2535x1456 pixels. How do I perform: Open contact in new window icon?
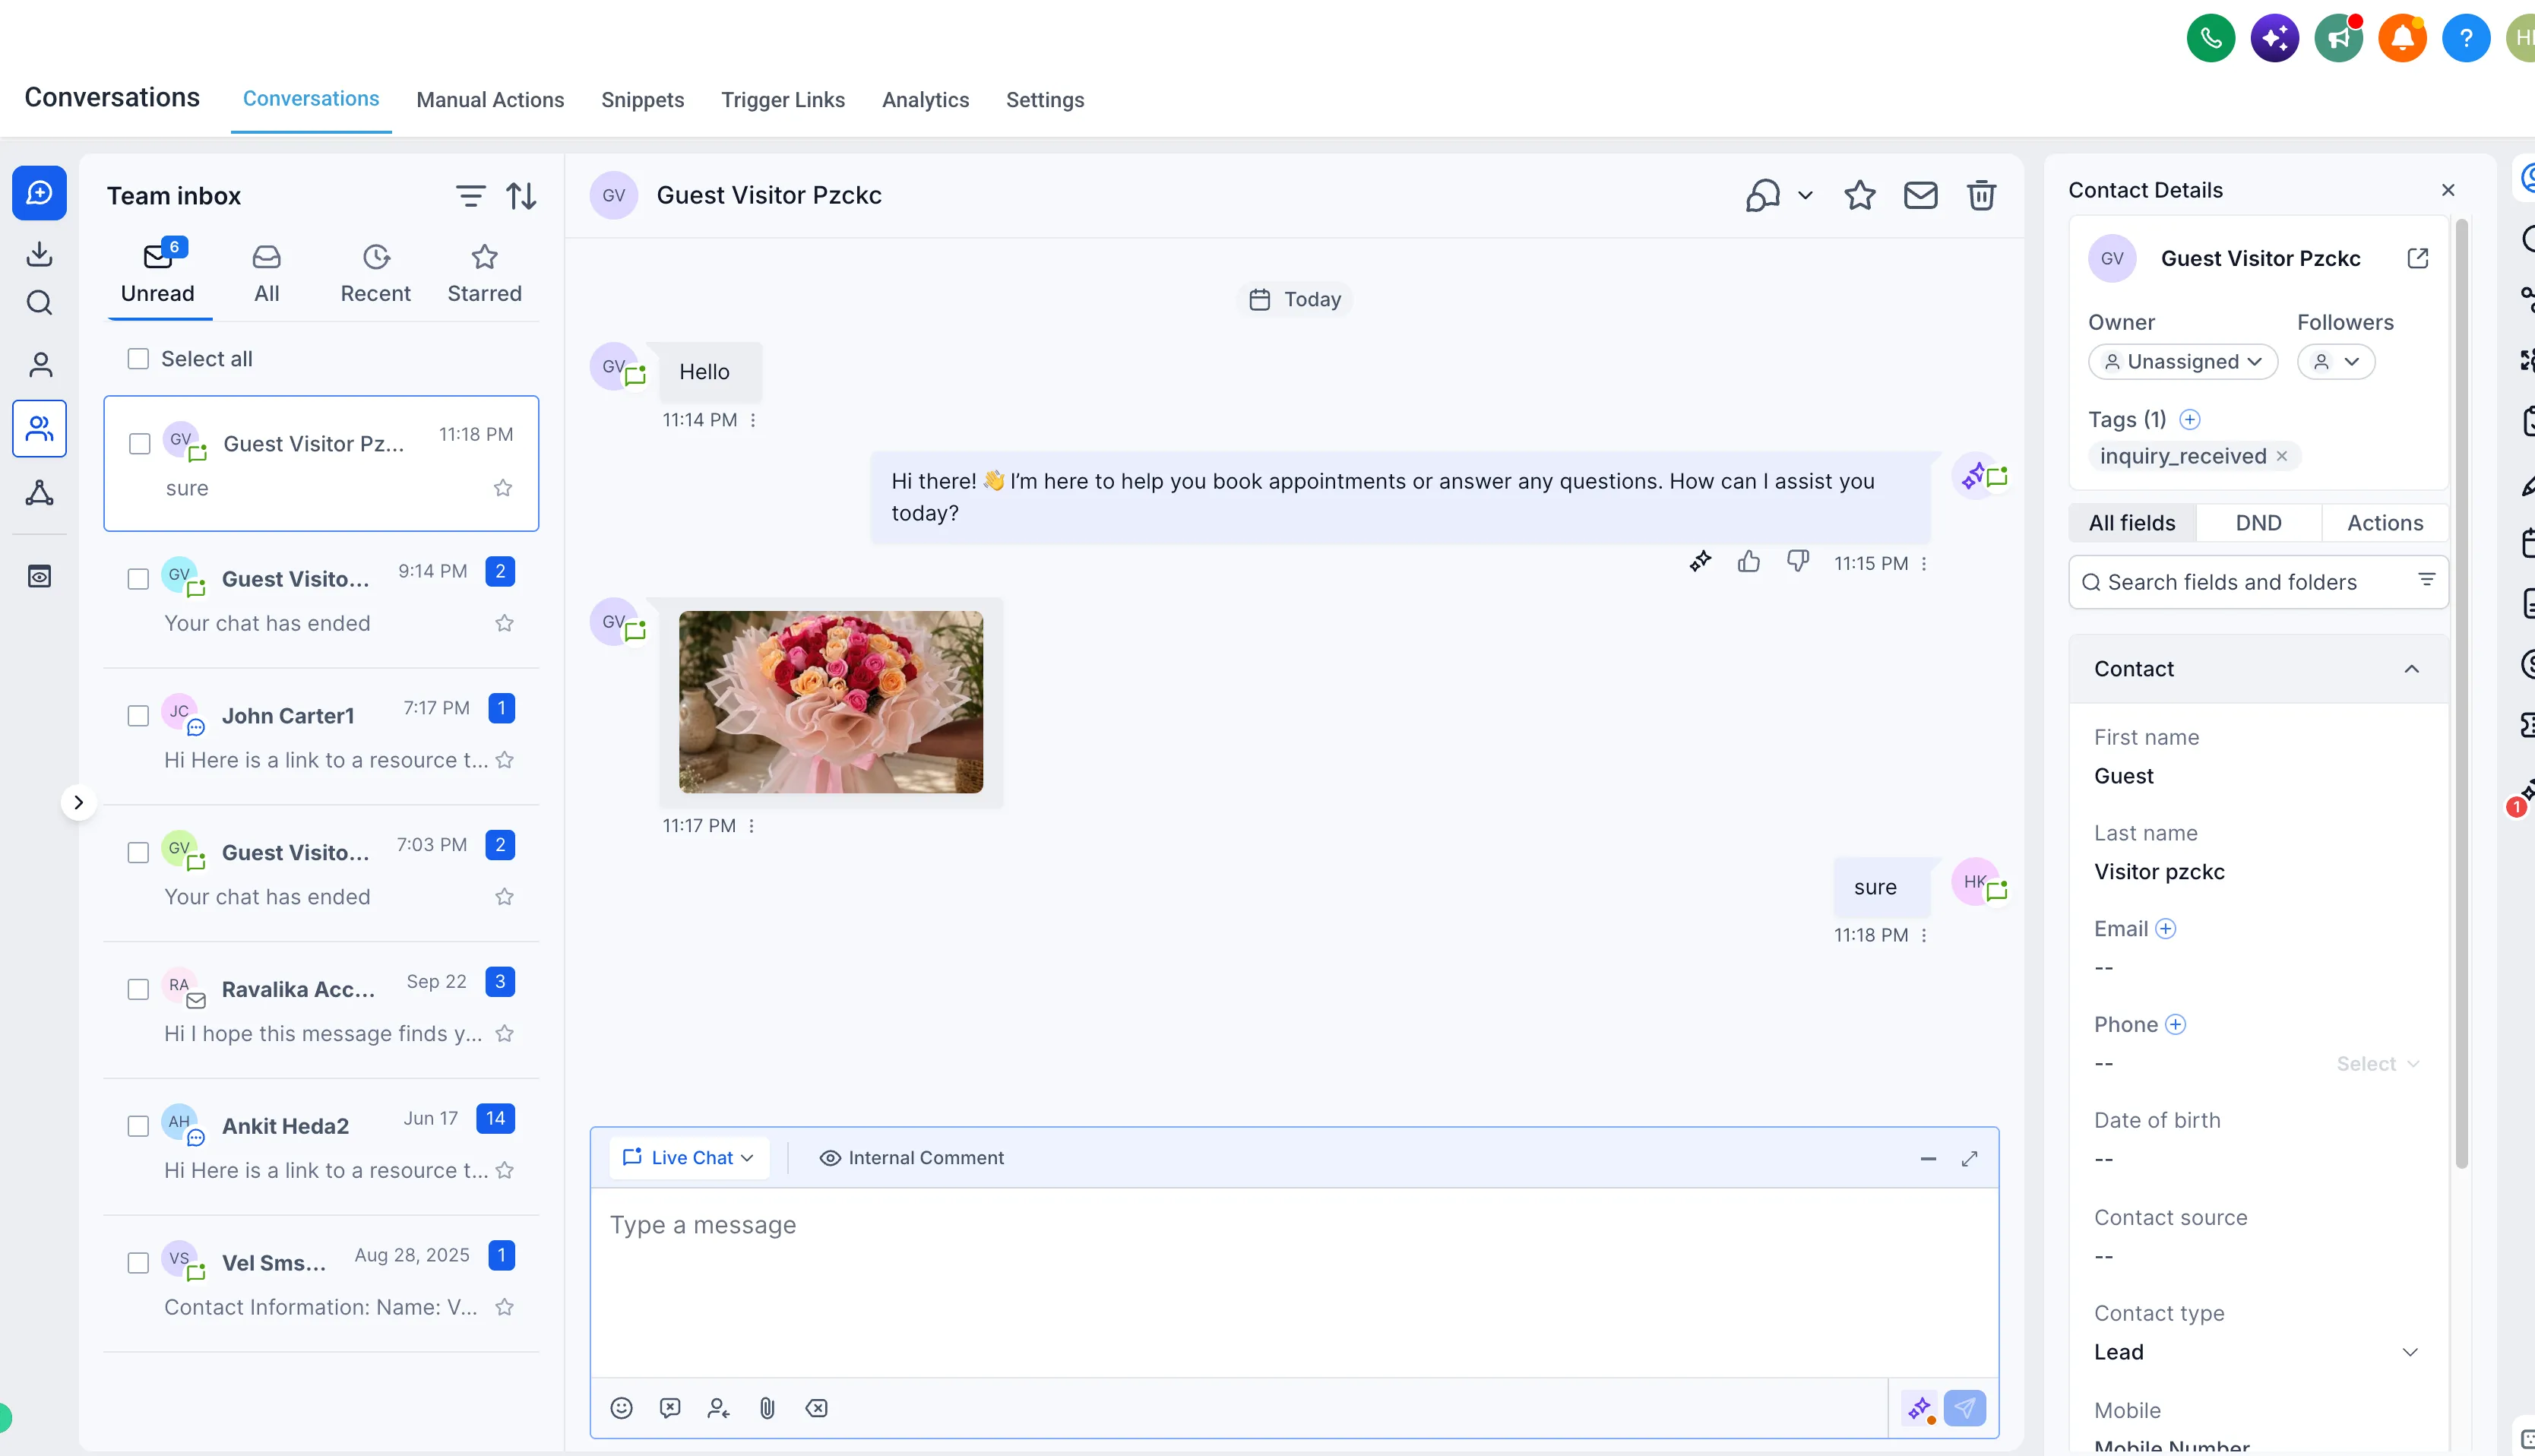[2417, 258]
